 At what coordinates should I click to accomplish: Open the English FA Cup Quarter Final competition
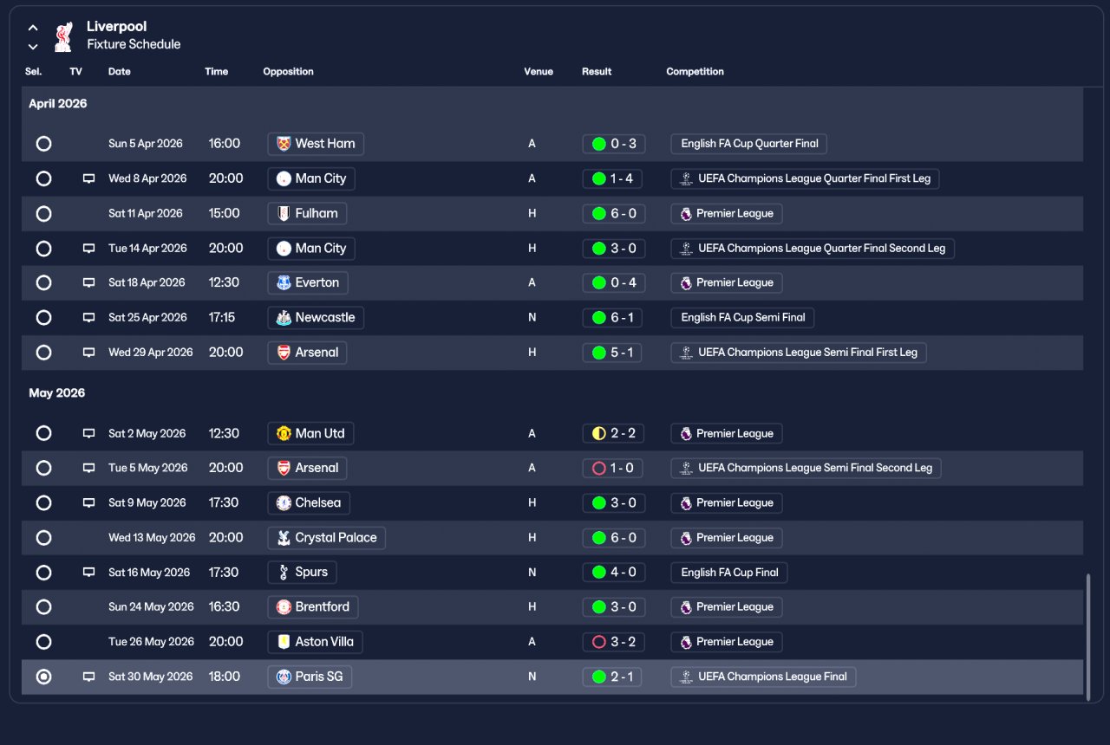pyautogui.click(x=749, y=144)
